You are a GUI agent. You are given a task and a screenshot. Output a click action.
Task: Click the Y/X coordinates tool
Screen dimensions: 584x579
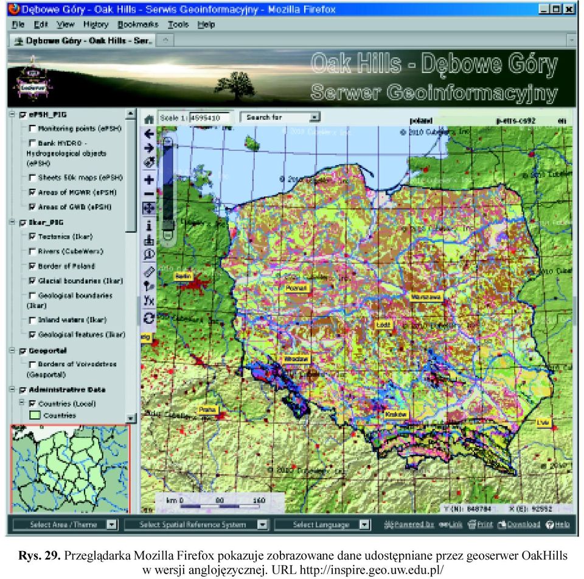click(x=149, y=301)
